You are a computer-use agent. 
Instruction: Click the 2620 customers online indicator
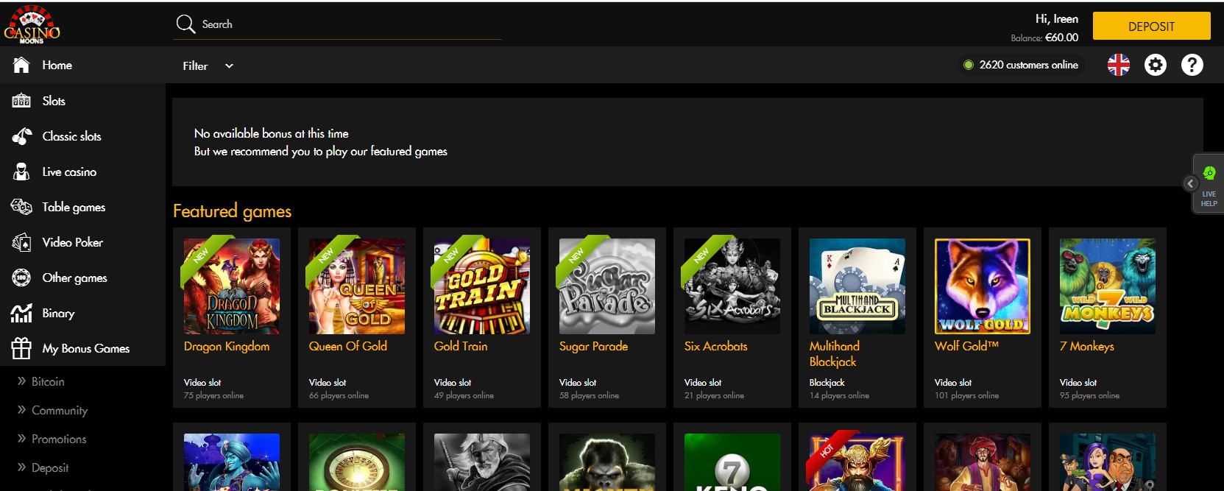(1021, 65)
